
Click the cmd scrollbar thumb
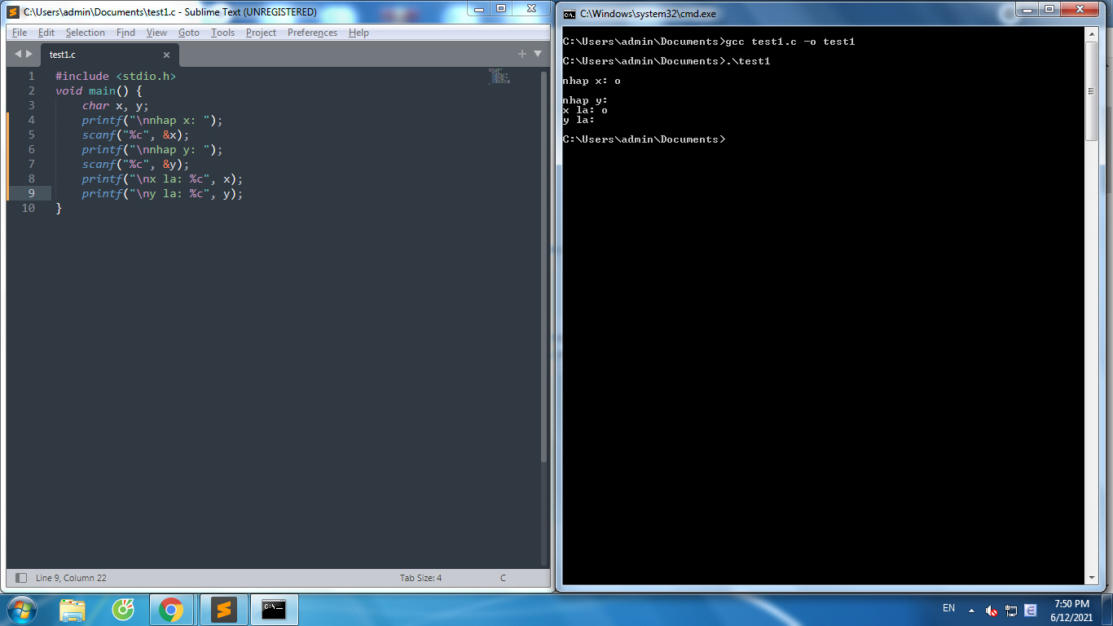pos(1092,90)
